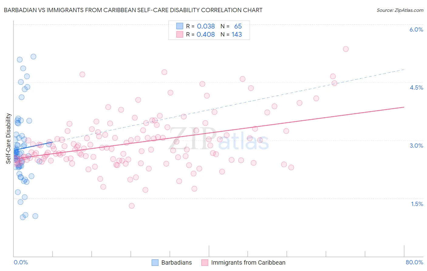Image resolution: width=427 pixels, height=271 pixels.
Task: Click the 4.5% y-axis tick label
Action: point(416,87)
